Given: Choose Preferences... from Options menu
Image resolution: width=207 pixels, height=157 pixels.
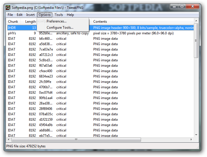Looking at the screenshot, I should (x=63, y=21).
